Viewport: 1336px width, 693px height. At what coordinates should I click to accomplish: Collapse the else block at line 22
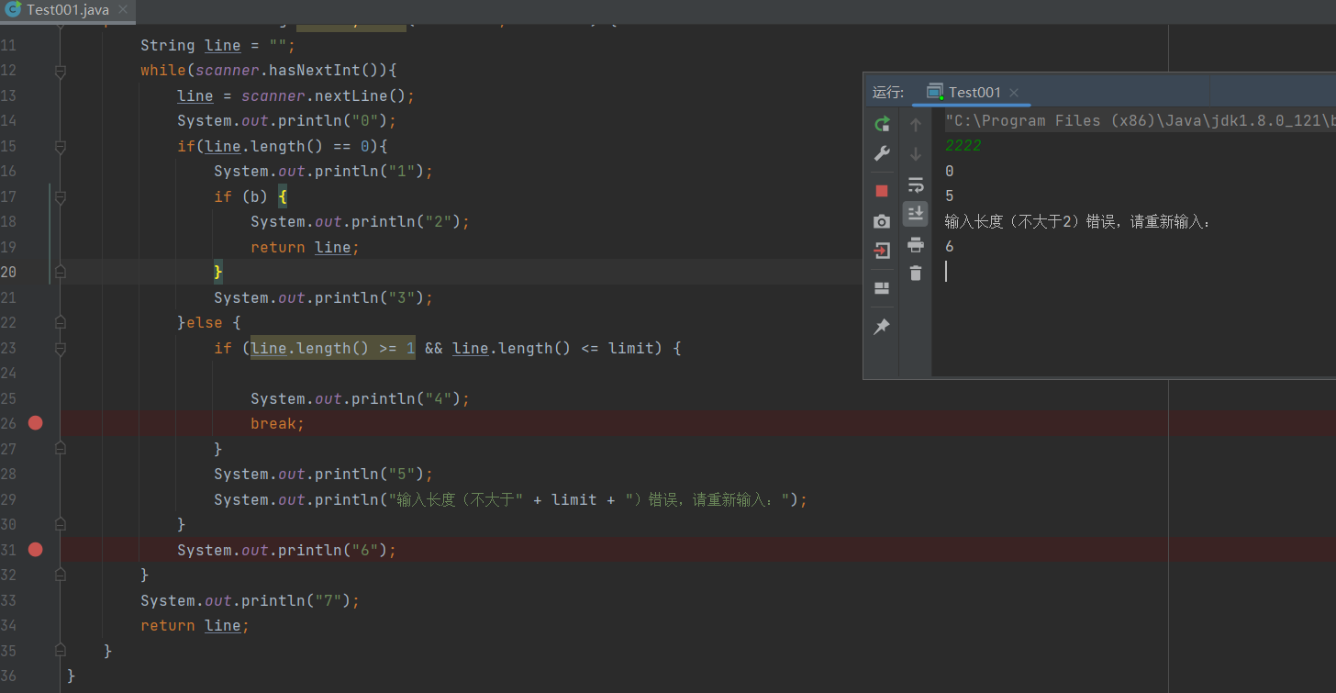pos(61,322)
